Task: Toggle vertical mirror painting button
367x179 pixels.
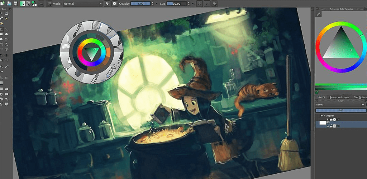Action: 207,4
